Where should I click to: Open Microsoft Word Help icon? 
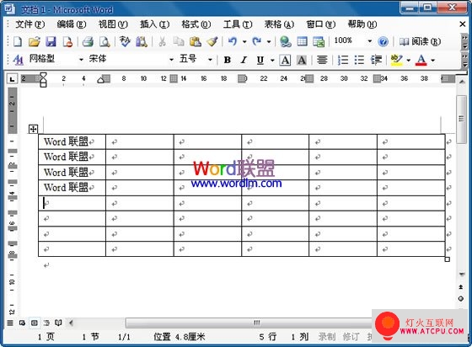[x=383, y=41]
